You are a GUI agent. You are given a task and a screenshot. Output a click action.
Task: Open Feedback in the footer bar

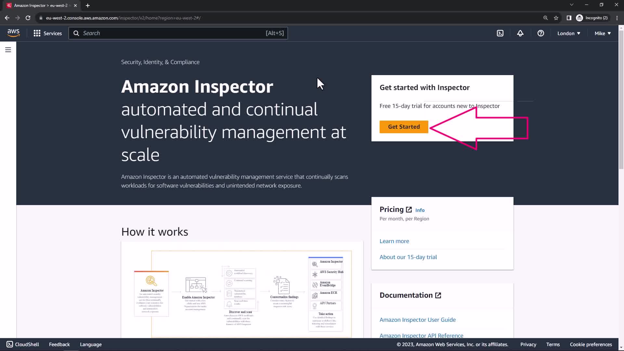[x=59, y=344]
